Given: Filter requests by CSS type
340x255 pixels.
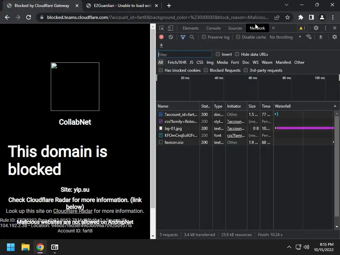Looking at the screenshot, I should click(x=200, y=62).
